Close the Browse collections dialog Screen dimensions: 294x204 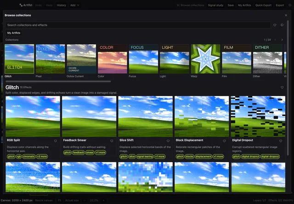click(286, 15)
